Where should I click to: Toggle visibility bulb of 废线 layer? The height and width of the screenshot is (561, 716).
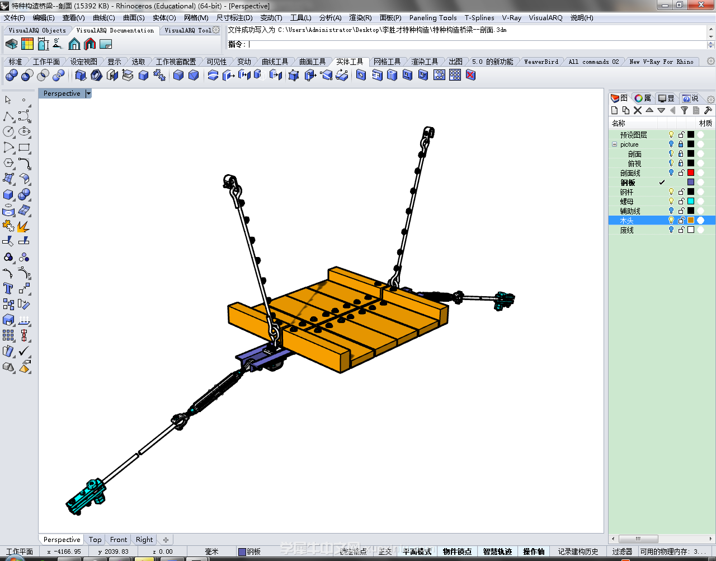tap(671, 230)
